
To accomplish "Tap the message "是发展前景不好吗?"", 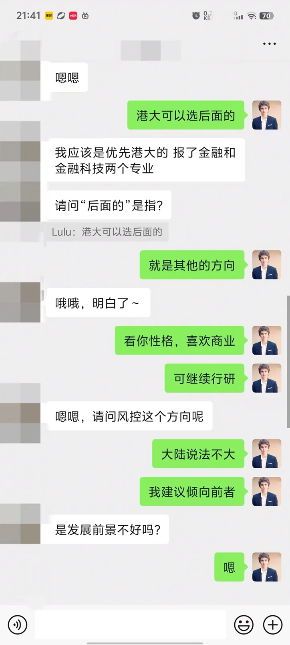I will click(108, 529).
